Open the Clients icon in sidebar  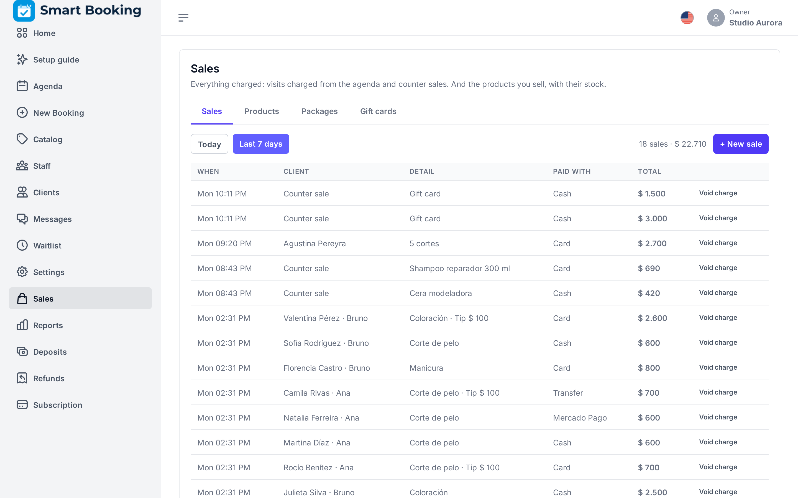click(x=22, y=192)
